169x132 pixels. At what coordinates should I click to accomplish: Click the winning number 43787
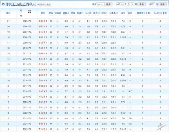pyautogui.click(x=43, y=59)
